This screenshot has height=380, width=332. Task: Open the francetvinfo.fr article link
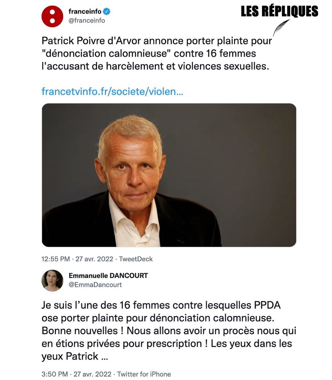112,91
